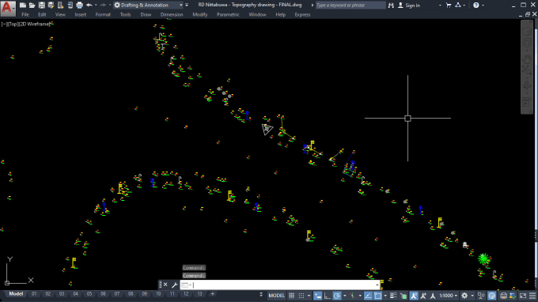Expand the Customize Quick Access Toolbar arrow
The height and width of the screenshot is (302, 538).
pyautogui.click(x=187, y=6)
